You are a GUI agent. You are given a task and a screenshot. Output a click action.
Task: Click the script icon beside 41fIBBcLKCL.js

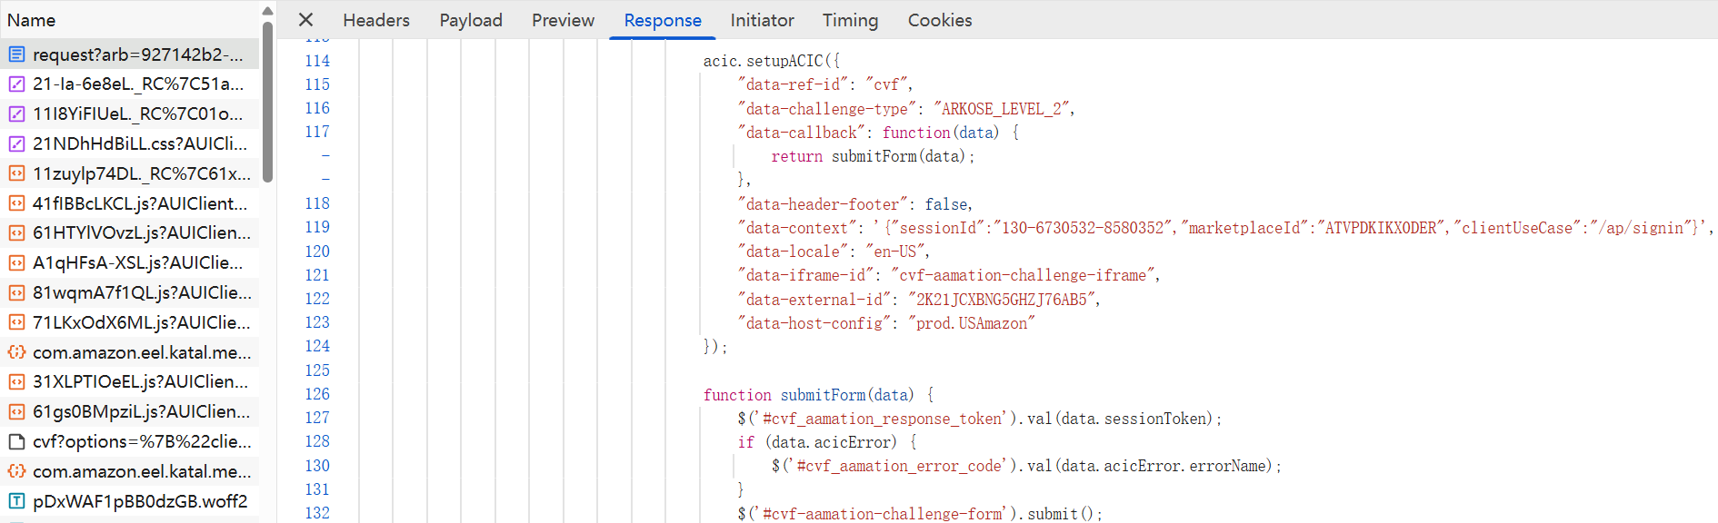pyautogui.click(x=16, y=203)
